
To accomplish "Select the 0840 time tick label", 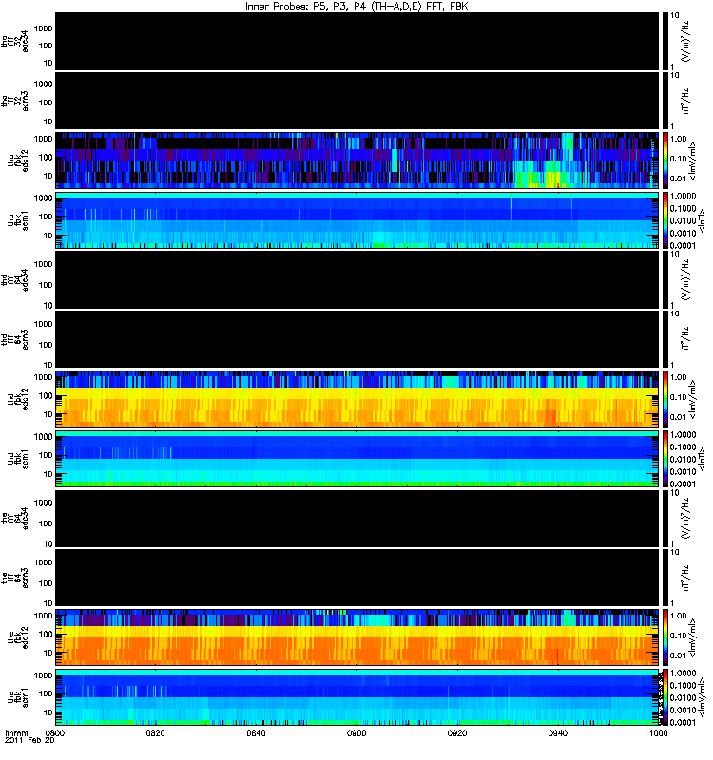I will [256, 732].
